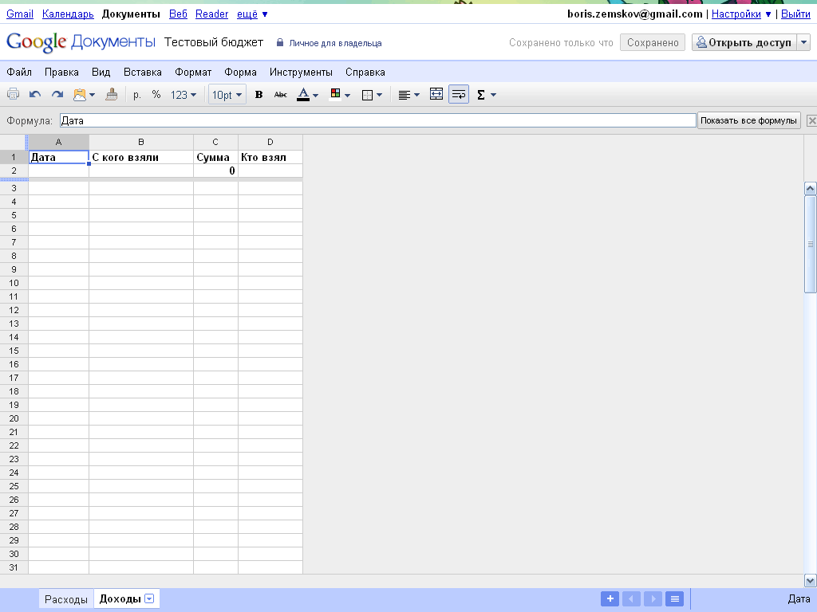
Task: Show the list of all sheets
Action: [x=675, y=599]
